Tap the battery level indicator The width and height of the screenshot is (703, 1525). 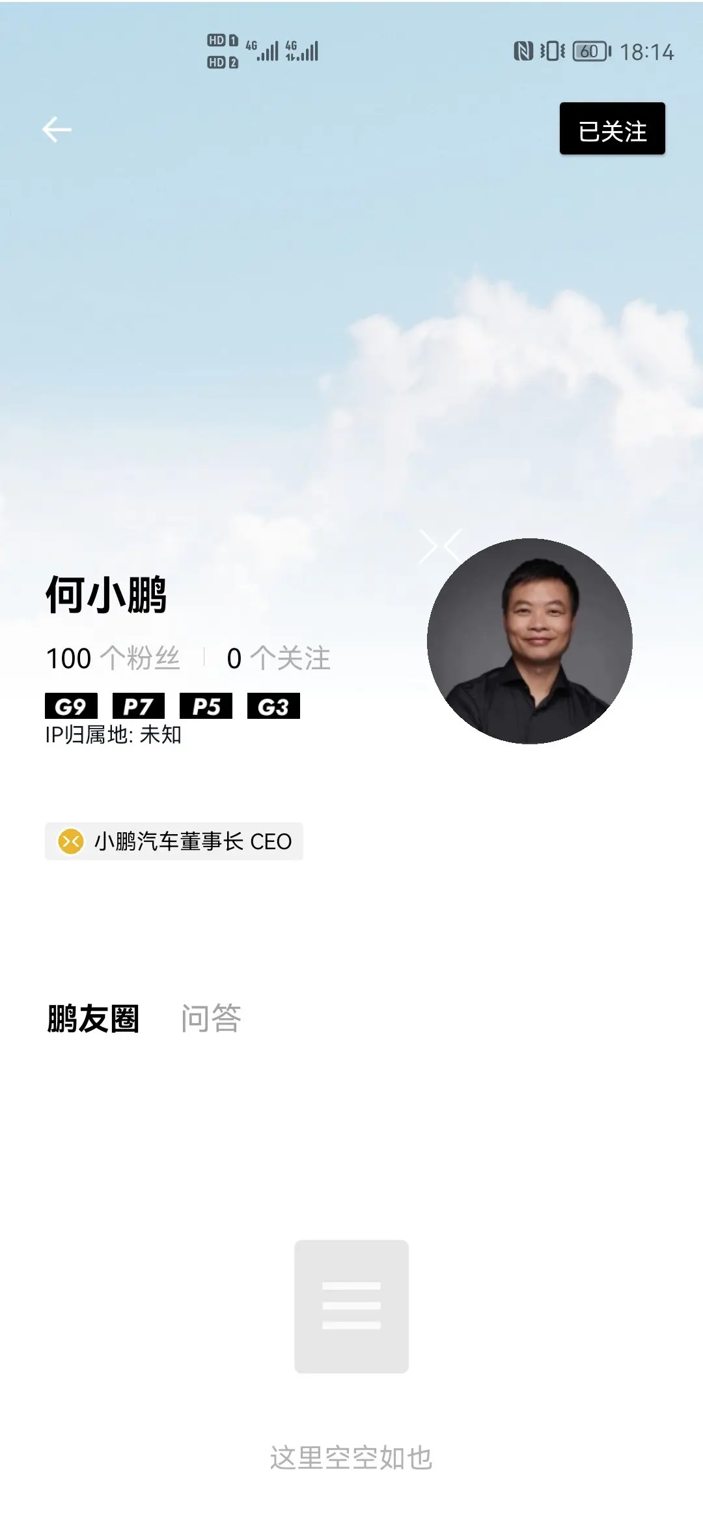(x=592, y=51)
